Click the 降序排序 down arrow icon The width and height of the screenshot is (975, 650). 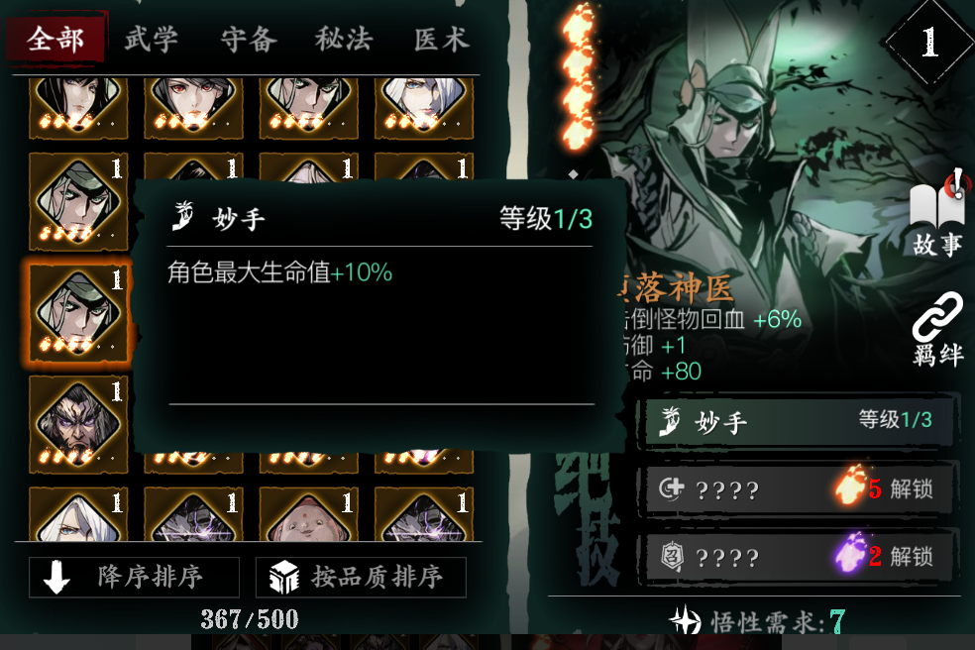[56, 577]
